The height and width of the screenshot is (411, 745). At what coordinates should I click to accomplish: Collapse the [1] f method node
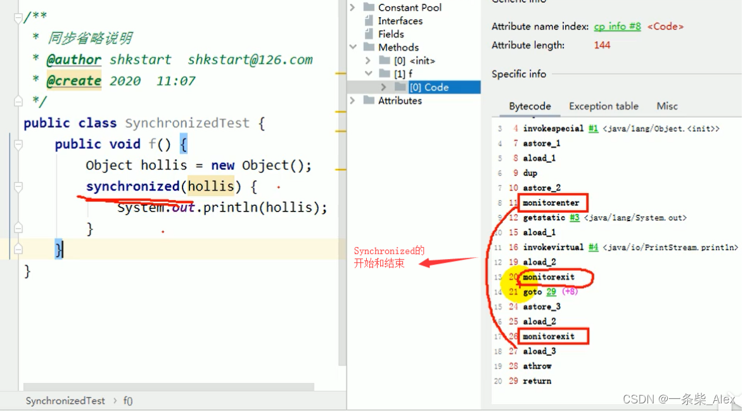(368, 73)
